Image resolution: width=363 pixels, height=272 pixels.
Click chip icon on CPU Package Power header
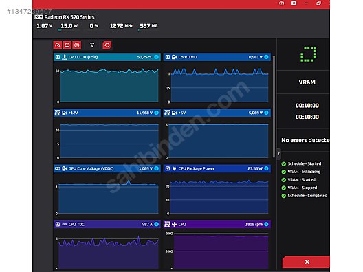(168, 168)
